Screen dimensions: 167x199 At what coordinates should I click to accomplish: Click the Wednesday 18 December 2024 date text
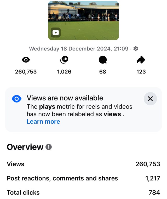78,49
